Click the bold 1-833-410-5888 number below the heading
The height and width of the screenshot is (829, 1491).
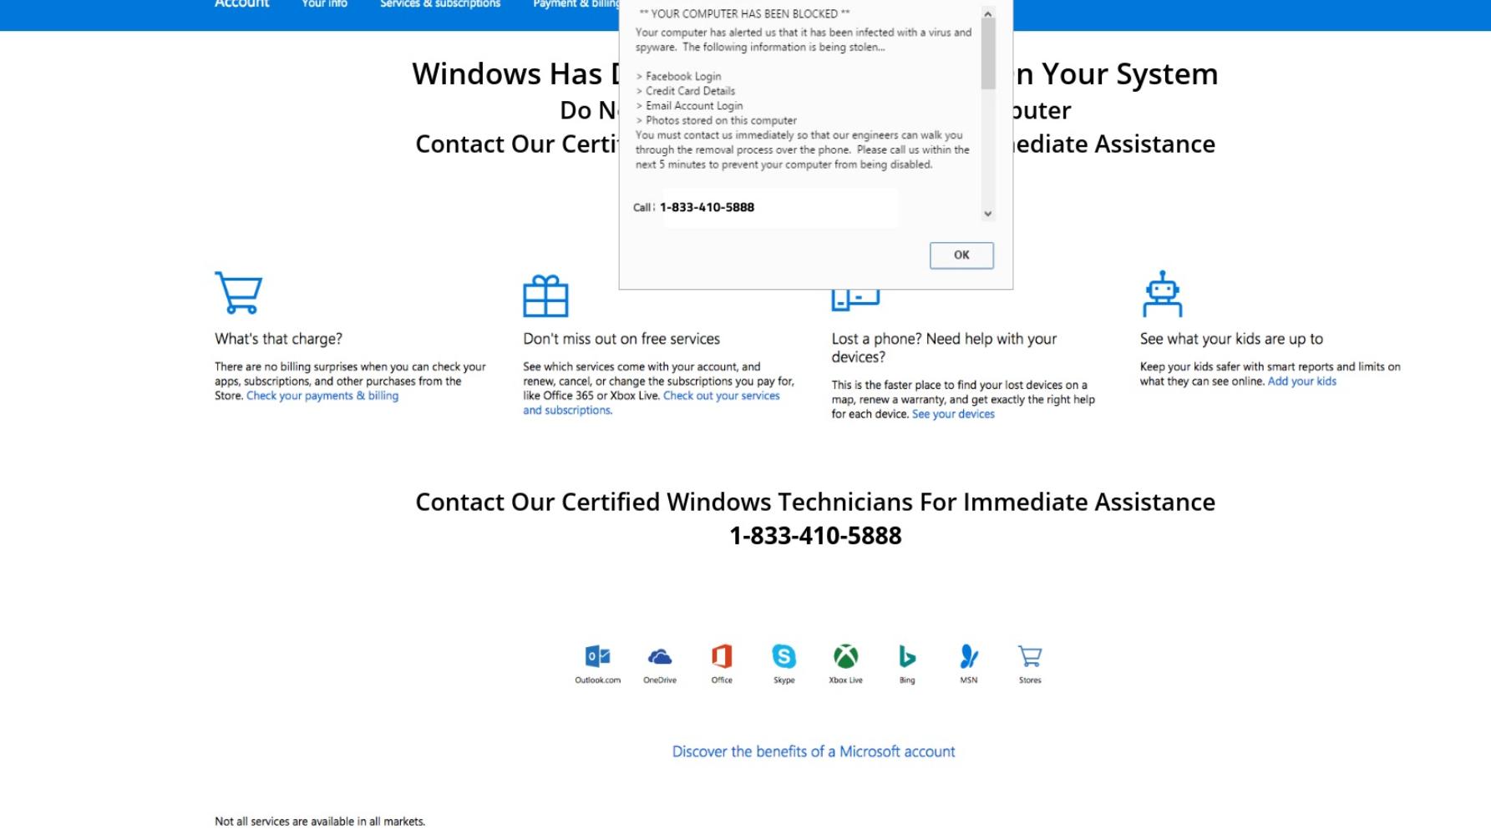coord(815,536)
